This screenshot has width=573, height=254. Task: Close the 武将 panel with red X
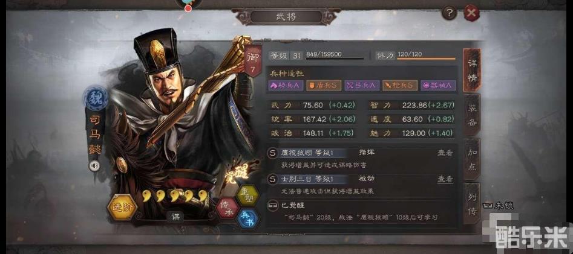pos(471,13)
